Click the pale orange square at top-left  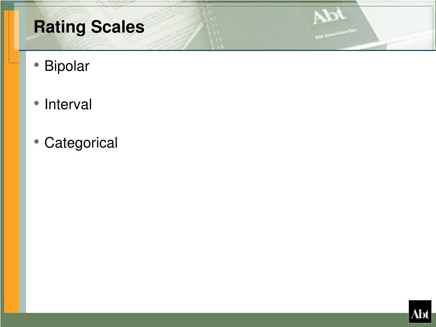[x=17, y=30]
